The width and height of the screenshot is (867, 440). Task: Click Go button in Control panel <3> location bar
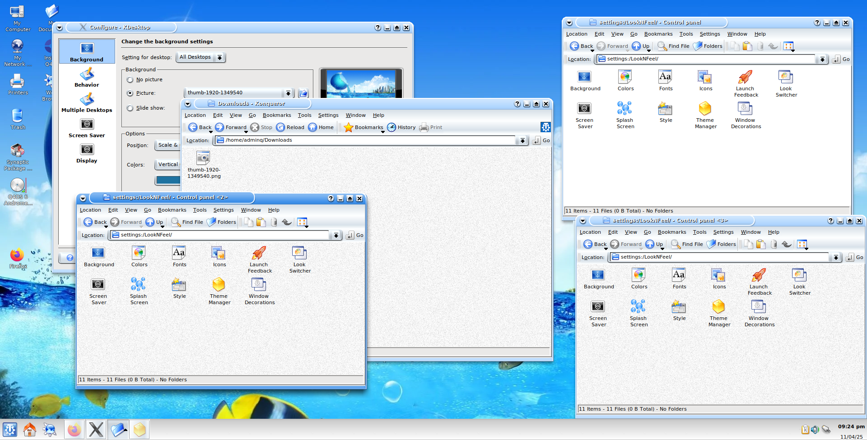pos(854,257)
